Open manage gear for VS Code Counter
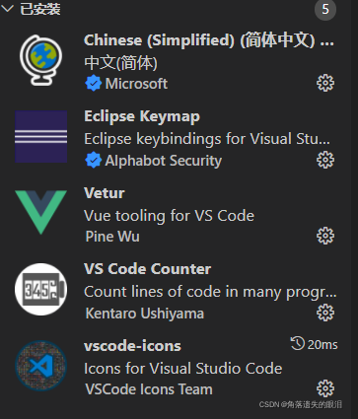This screenshot has width=358, height=419. [x=325, y=313]
